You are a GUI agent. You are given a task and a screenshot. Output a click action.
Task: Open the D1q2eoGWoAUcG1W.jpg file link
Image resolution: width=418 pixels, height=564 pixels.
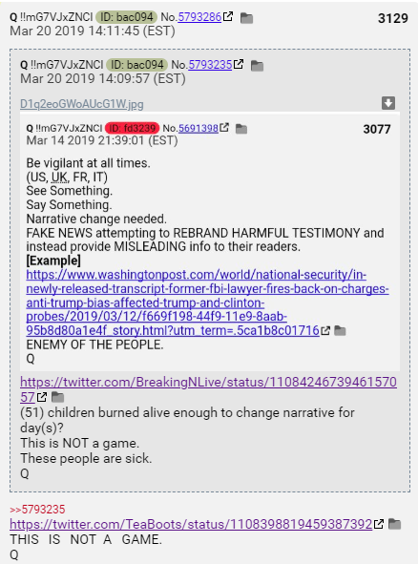[x=82, y=104]
